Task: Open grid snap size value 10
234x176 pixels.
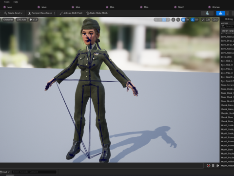Action: 187,20
